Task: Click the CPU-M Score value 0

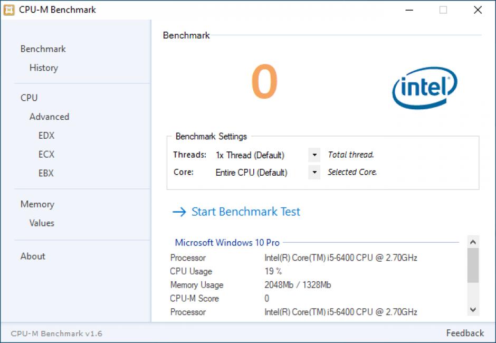Action: pos(267,298)
